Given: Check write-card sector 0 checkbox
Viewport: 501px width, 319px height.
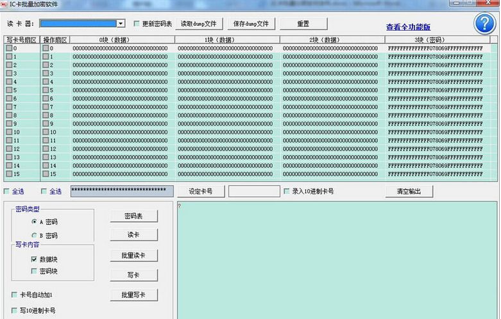Looking at the screenshot, I should click(10, 49).
